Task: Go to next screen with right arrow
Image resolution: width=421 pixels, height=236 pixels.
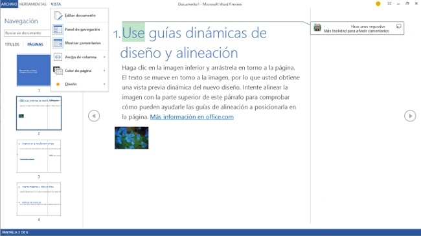Action: (410, 116)
